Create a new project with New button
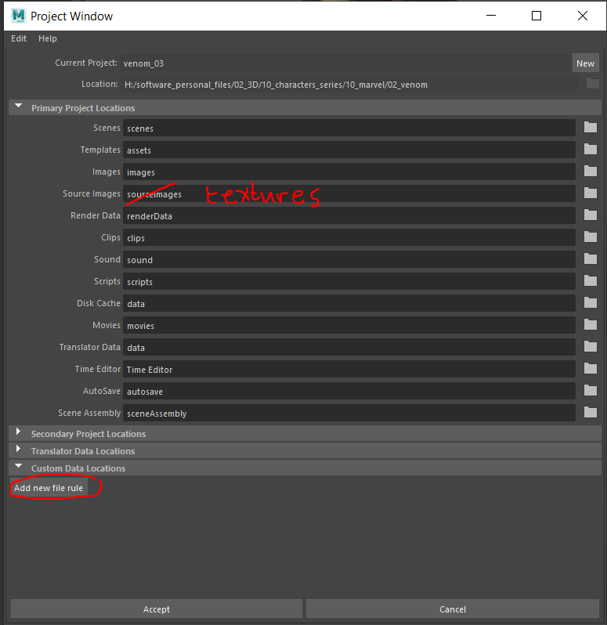The height and width of the screenshot is (625, 607). (x=585, y=63)
